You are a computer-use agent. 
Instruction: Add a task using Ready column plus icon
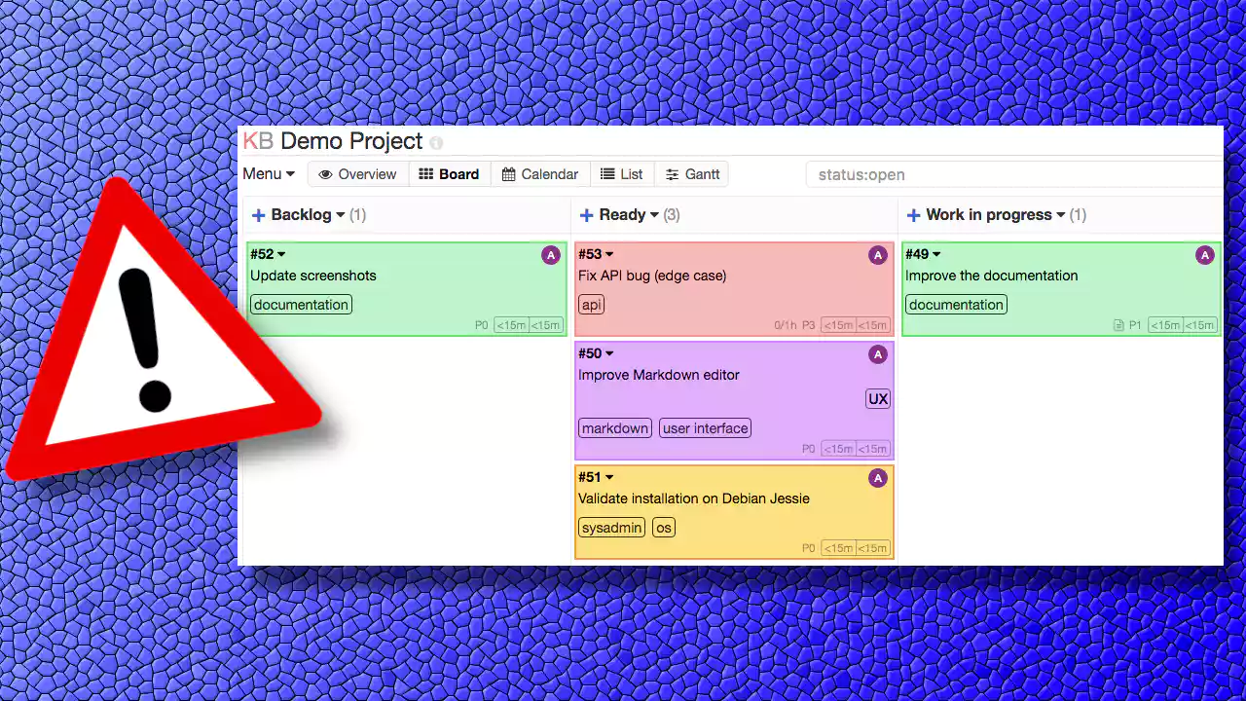coord(586,215)
